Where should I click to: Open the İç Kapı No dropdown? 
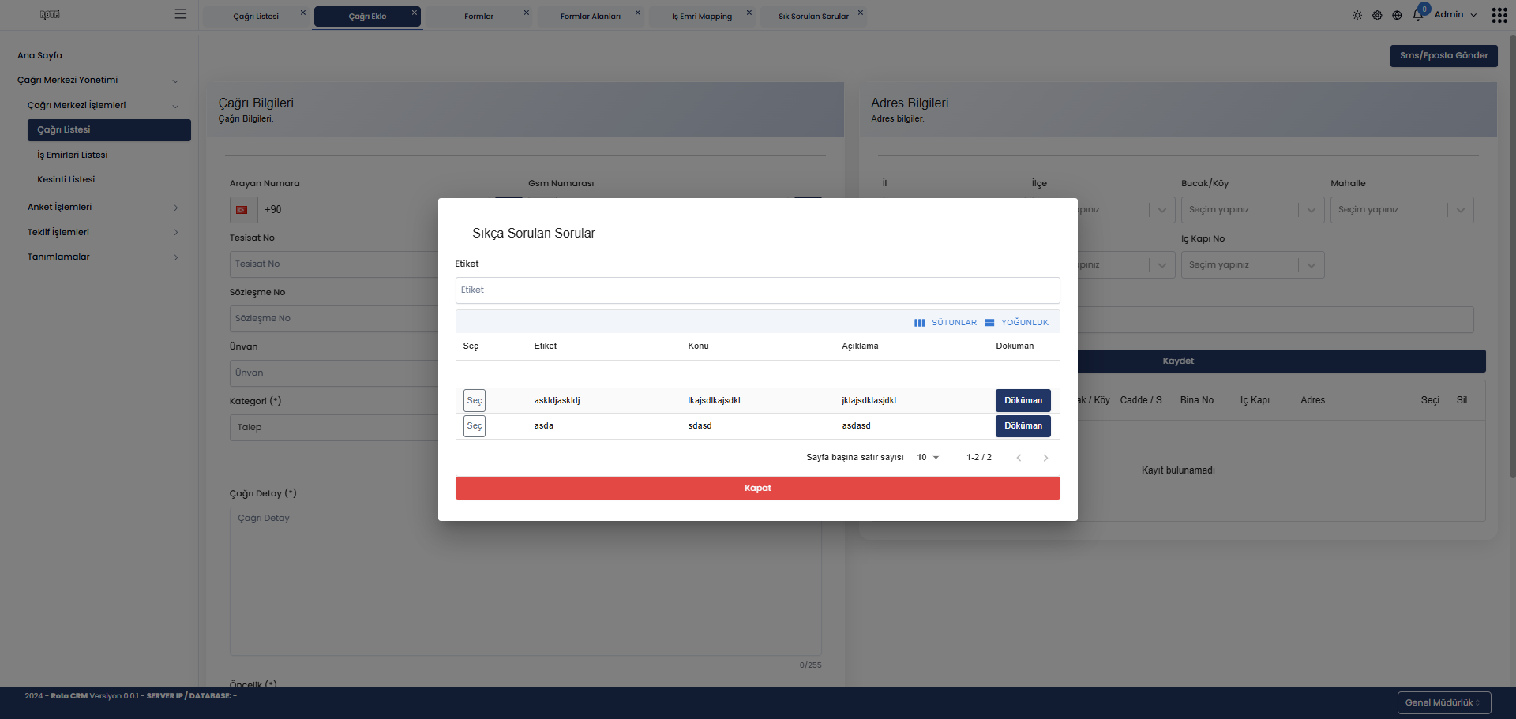(x=1252, y=265)
